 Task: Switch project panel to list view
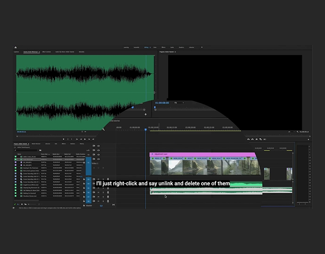coord(18,204)
